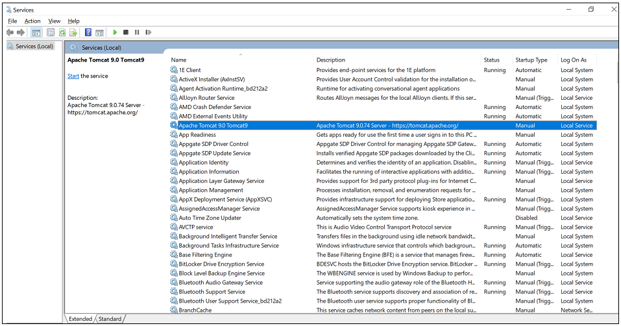Screen dimensions: 621x326
Task: Click the Restart Service toolbar icon
Action: point(149,32)
